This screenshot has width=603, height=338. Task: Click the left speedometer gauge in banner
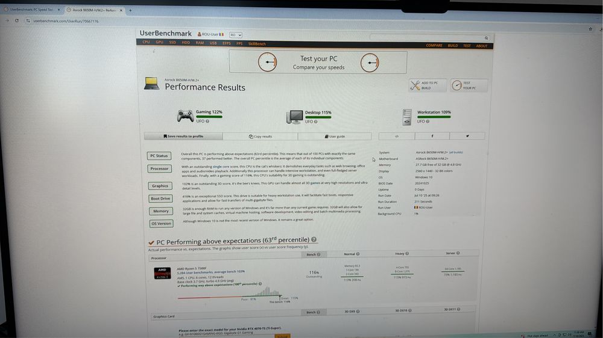267,62
